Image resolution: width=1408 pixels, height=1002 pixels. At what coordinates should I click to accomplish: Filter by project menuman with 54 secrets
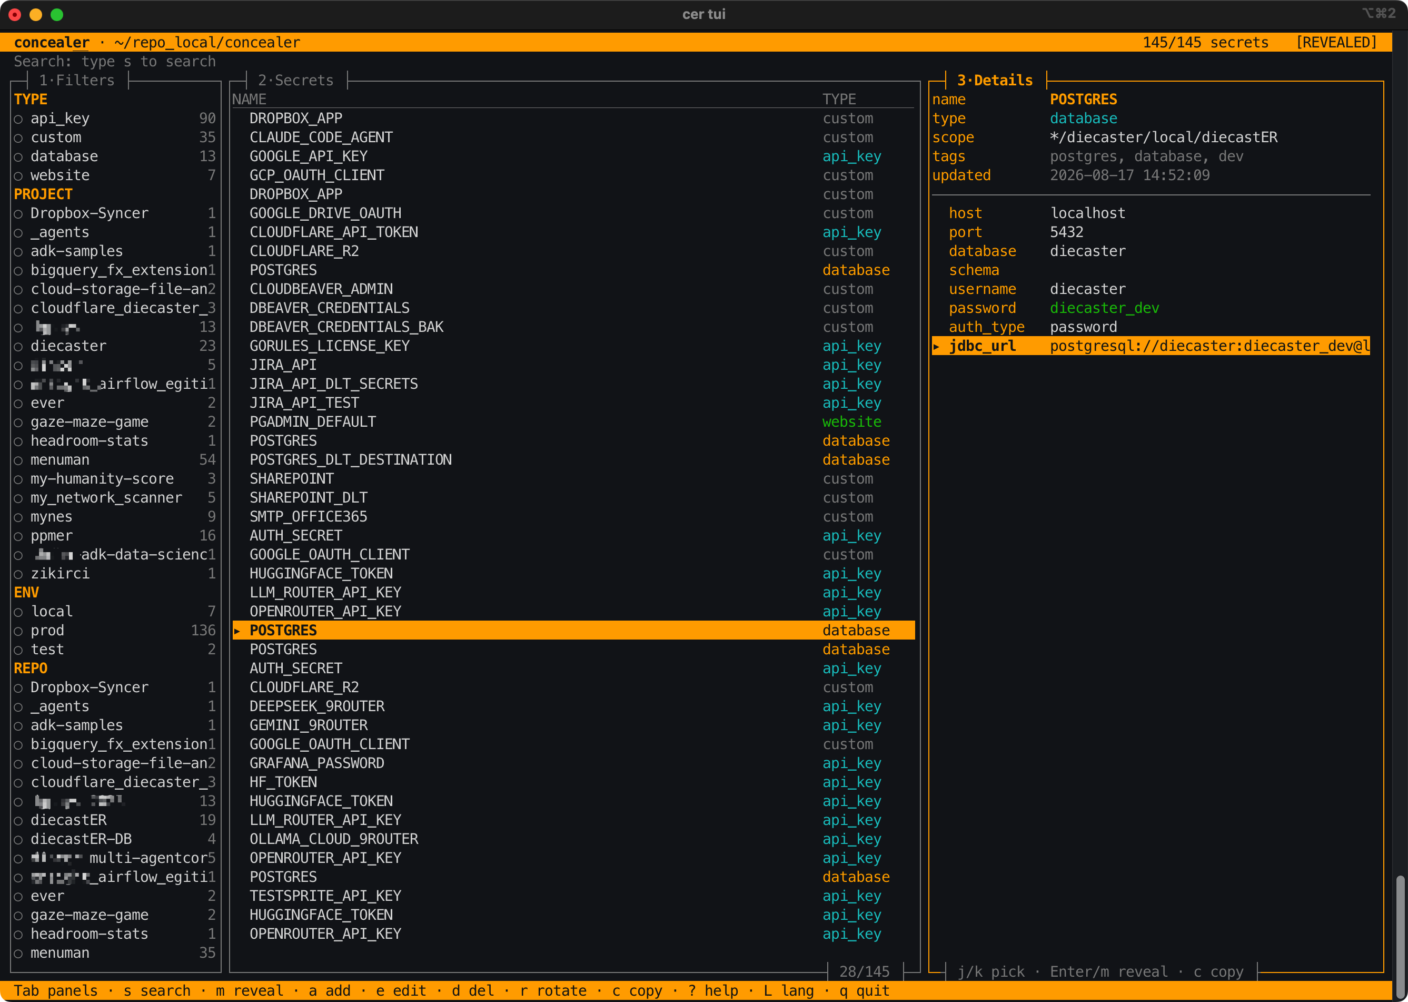point(115,460)
